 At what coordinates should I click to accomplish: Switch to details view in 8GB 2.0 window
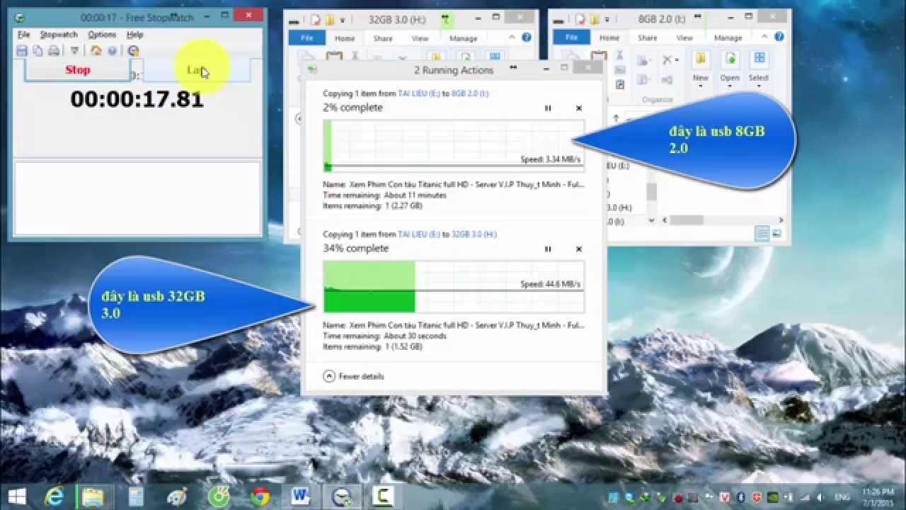762,234
